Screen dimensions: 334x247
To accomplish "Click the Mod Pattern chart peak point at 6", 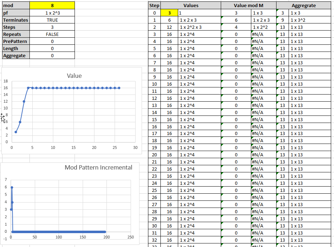I will click(x=12, y=188).
